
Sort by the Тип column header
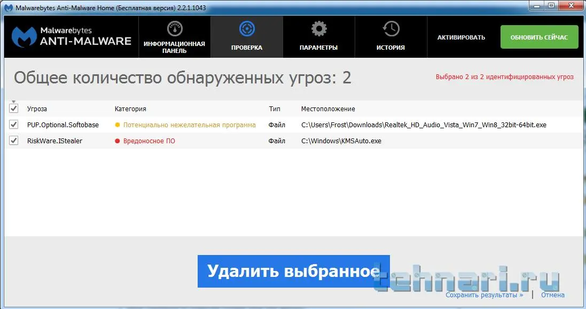click(275, 109)
